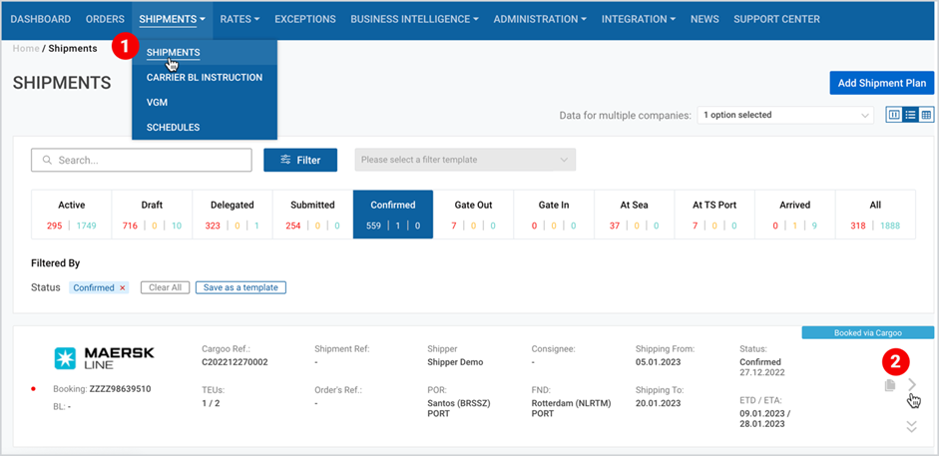Expand shipment card with double chevron

[x=911, y=426]
